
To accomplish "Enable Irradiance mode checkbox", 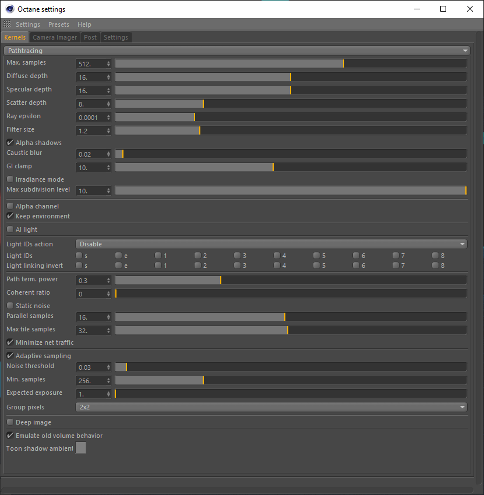I will pyautogui.click(x=10, y=179).
